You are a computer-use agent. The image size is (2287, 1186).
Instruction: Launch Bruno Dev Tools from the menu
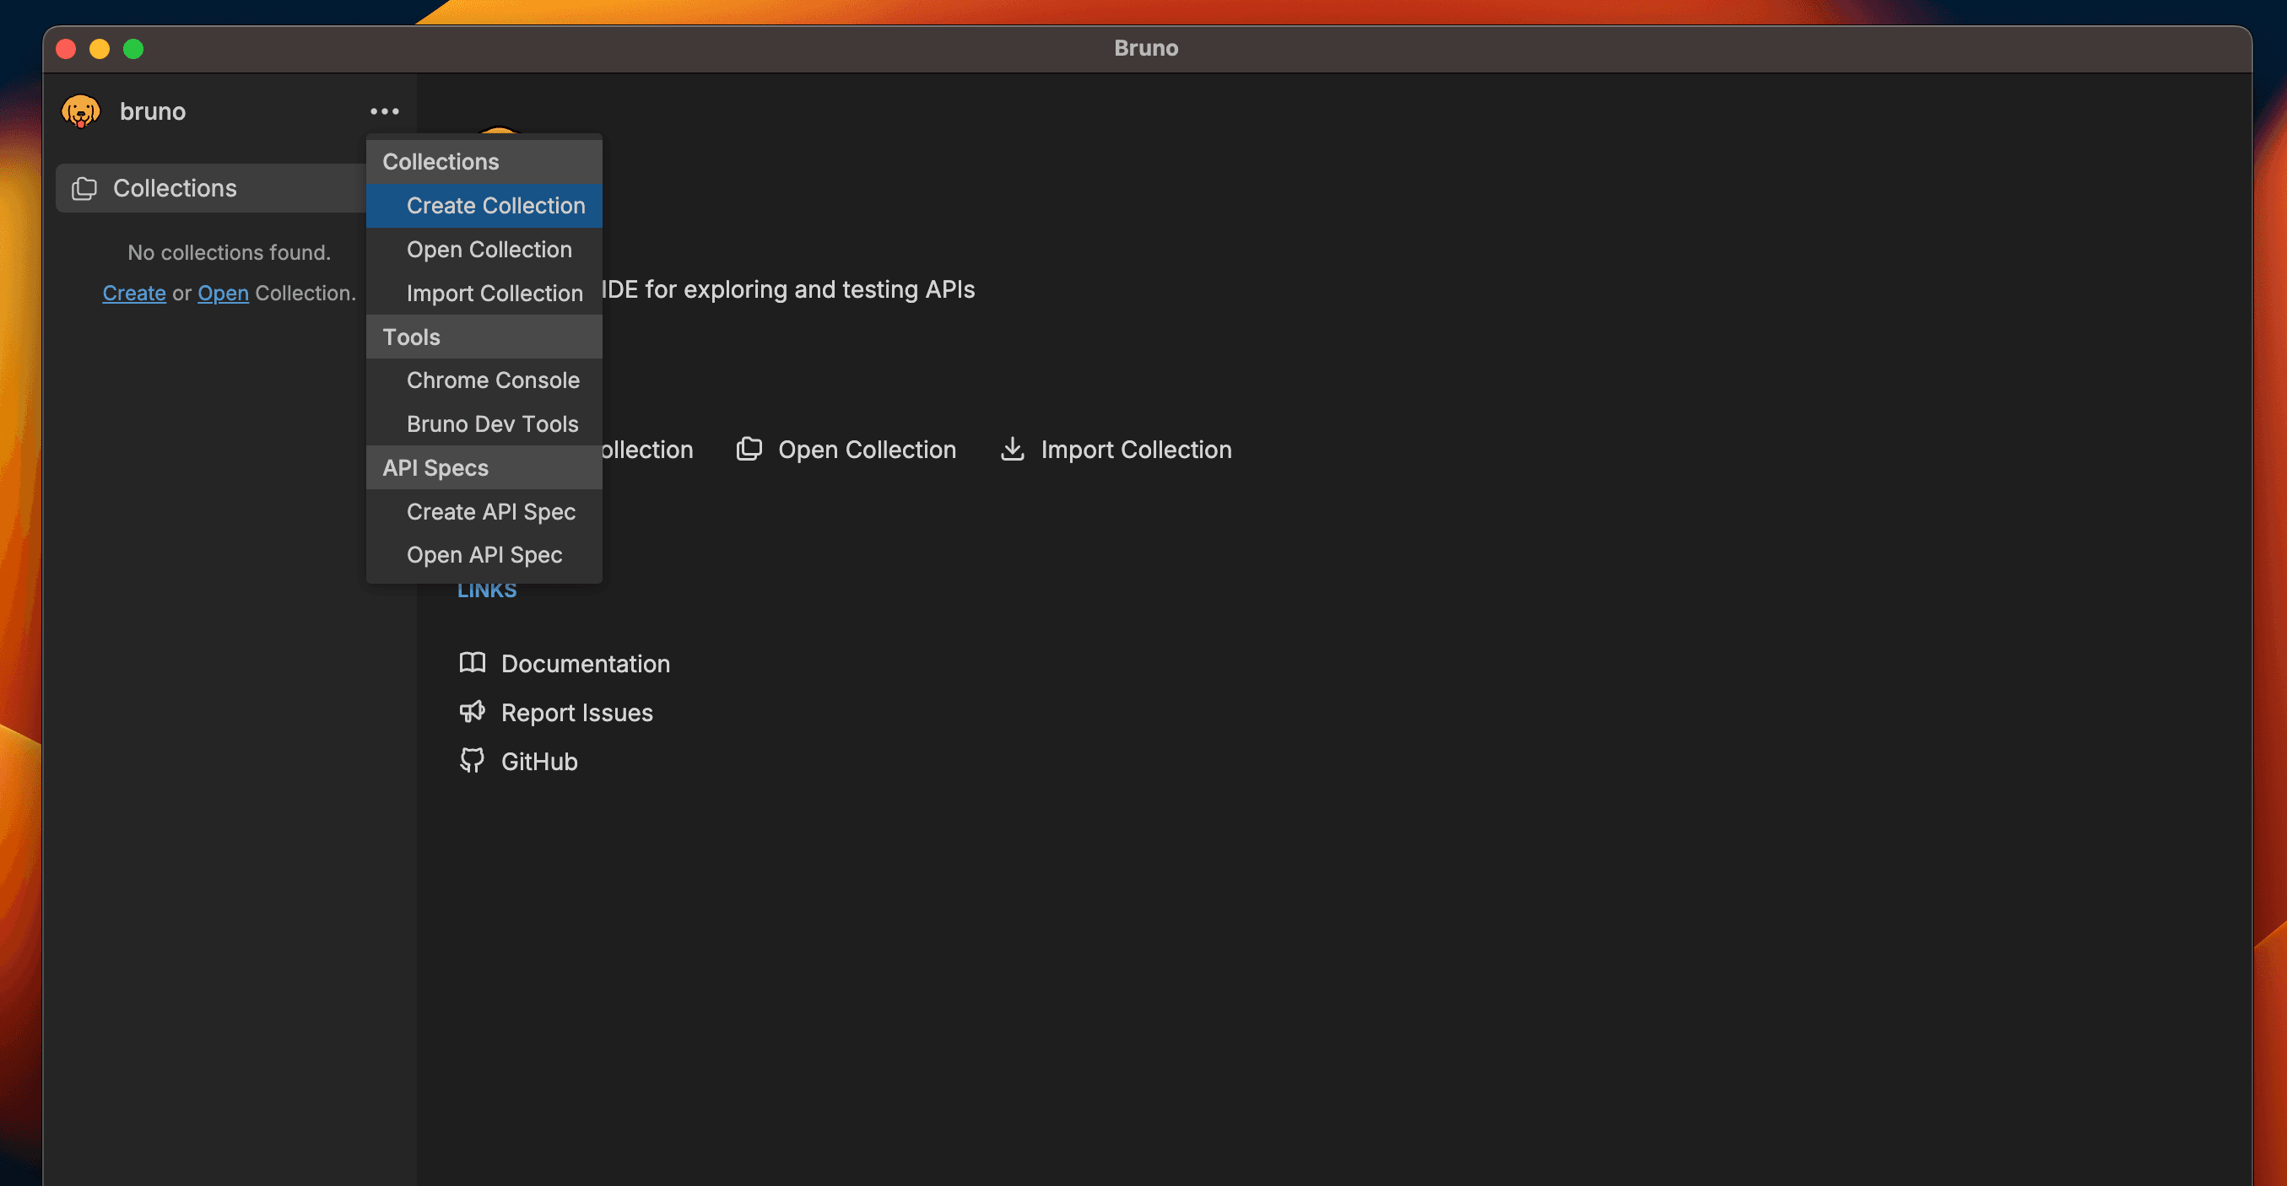[x=492, y=423]
